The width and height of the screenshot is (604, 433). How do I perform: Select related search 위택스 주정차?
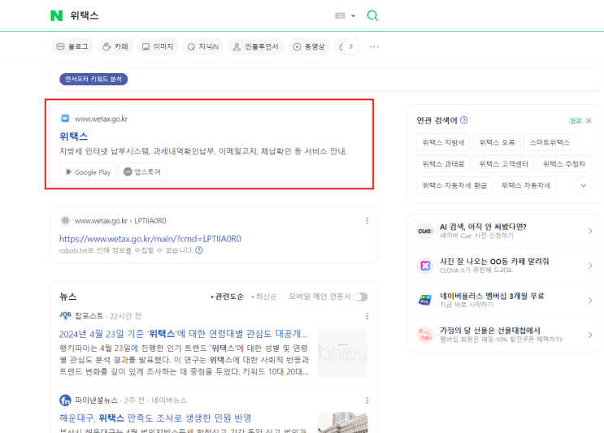click(564, 164)
